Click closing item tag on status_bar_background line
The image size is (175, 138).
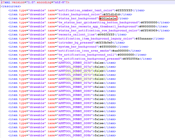tap(122, 18)
